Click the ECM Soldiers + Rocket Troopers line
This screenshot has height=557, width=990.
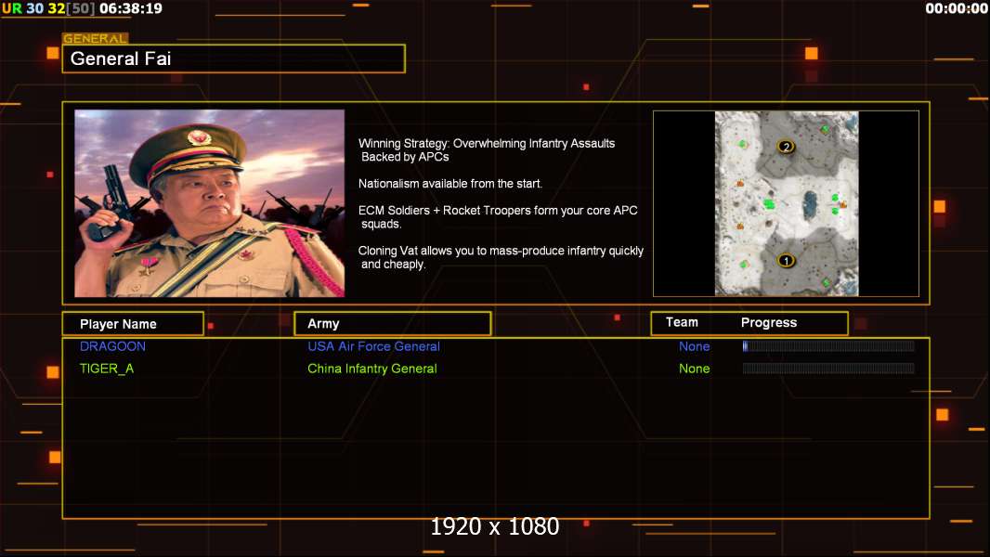498,217
